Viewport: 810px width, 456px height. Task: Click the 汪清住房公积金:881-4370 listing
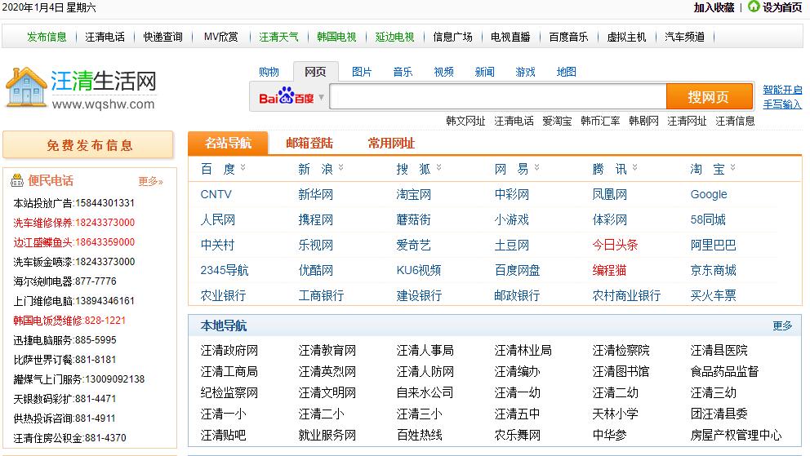click(69, 438)
